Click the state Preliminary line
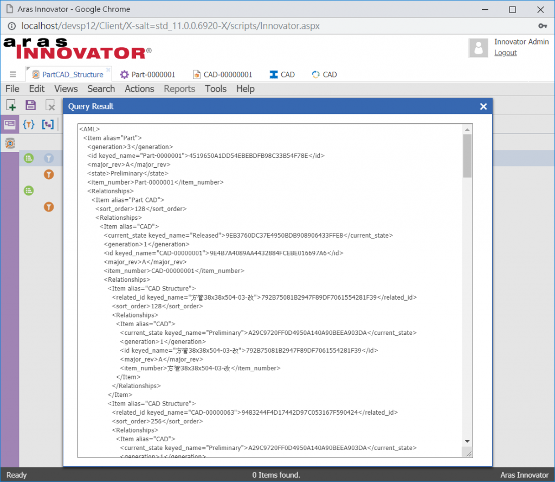Screen dimensions: 555x482 128,173
